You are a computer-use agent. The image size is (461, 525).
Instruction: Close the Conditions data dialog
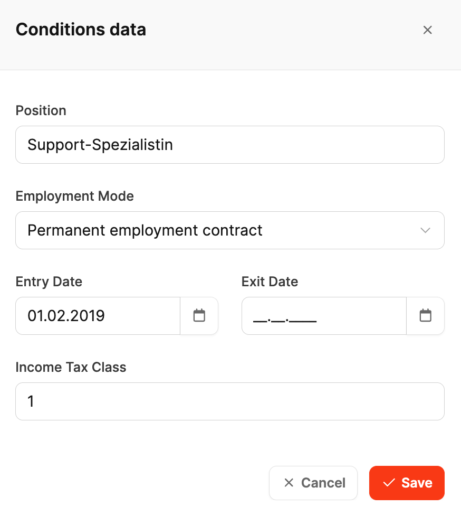pyautogui.click(x=428, y=30)
